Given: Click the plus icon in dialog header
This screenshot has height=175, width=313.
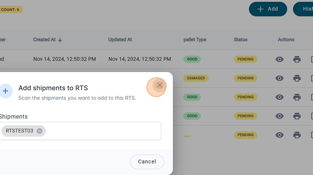Looking at the screenshot, I should pyautogui.click(x=5, y=91).
